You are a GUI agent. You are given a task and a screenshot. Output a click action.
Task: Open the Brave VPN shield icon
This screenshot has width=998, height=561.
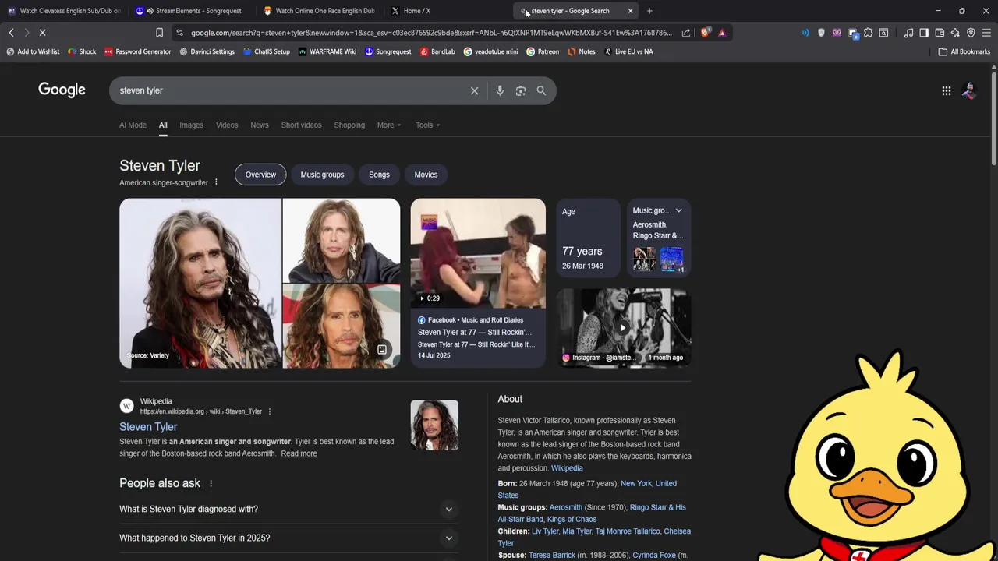tap(971, 33)
